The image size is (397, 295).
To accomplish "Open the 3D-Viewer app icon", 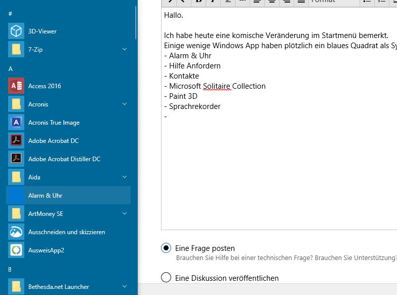I will pyautogui.click(x=16, y=31).
